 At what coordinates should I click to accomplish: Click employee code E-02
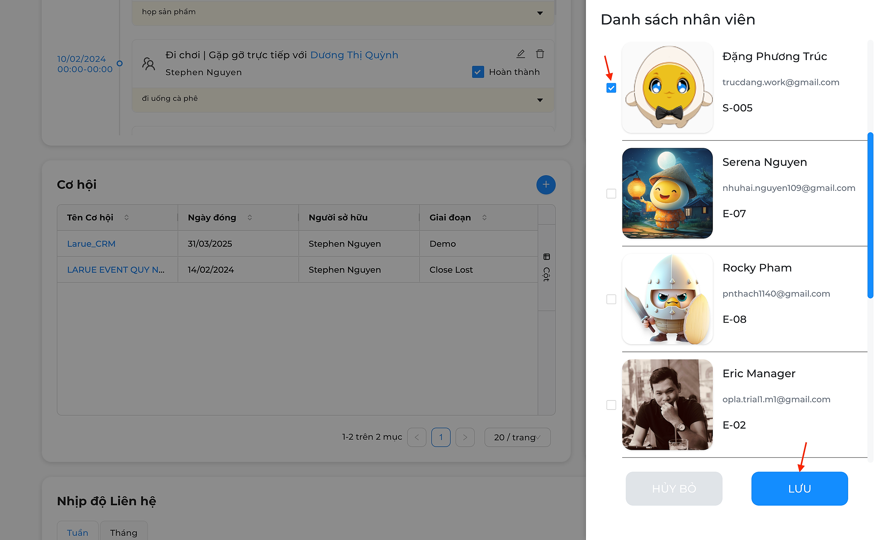(734, 425)
